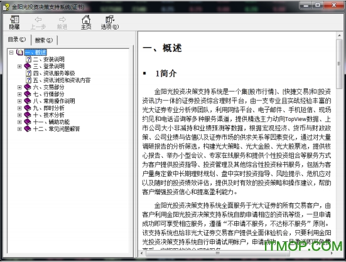Maximize the help window
Screen dimensions: 346x262
tap(318, 5)
